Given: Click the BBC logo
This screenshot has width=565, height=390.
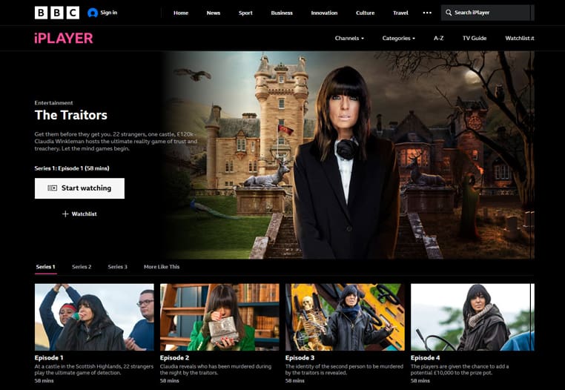Looking at the screenshot, I should point(57,13).
